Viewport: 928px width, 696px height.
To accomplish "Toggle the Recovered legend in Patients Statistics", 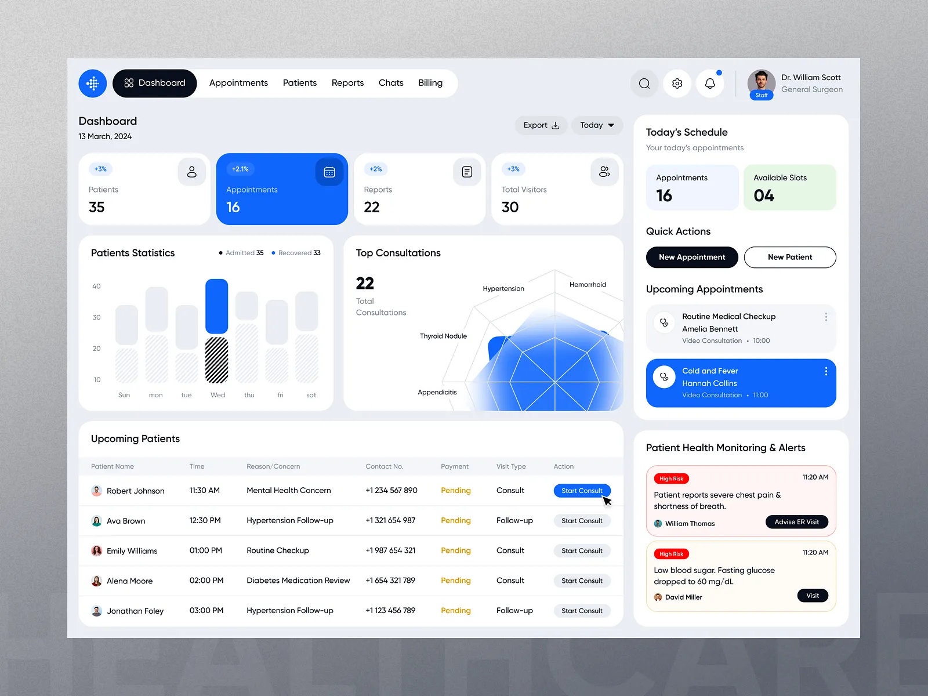I will pyautogui.click(x=296, y=253).
